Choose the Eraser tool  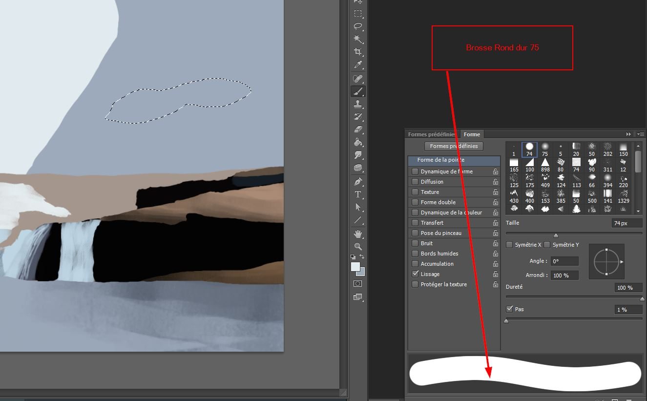point(358,129)
